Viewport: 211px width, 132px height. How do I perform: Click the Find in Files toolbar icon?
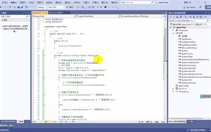pyautogui.click(x=78, y=7)
